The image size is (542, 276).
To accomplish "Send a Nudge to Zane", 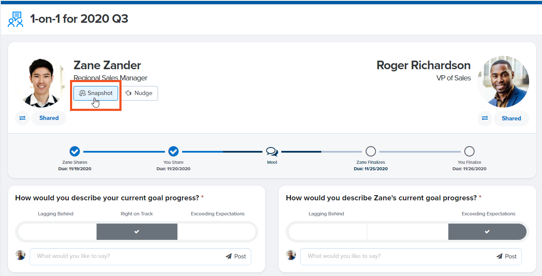I will (x=139, y=93).
